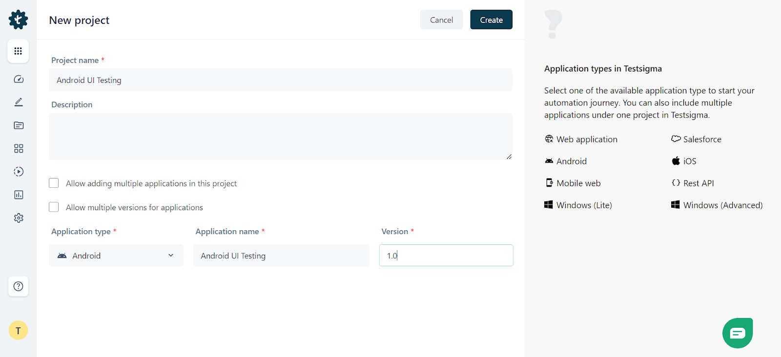The width and height of the screenshot is (781, 357).
Task: Click the 'Salesforce' text label
Action: pyautogui.click(x=702, y=139)
